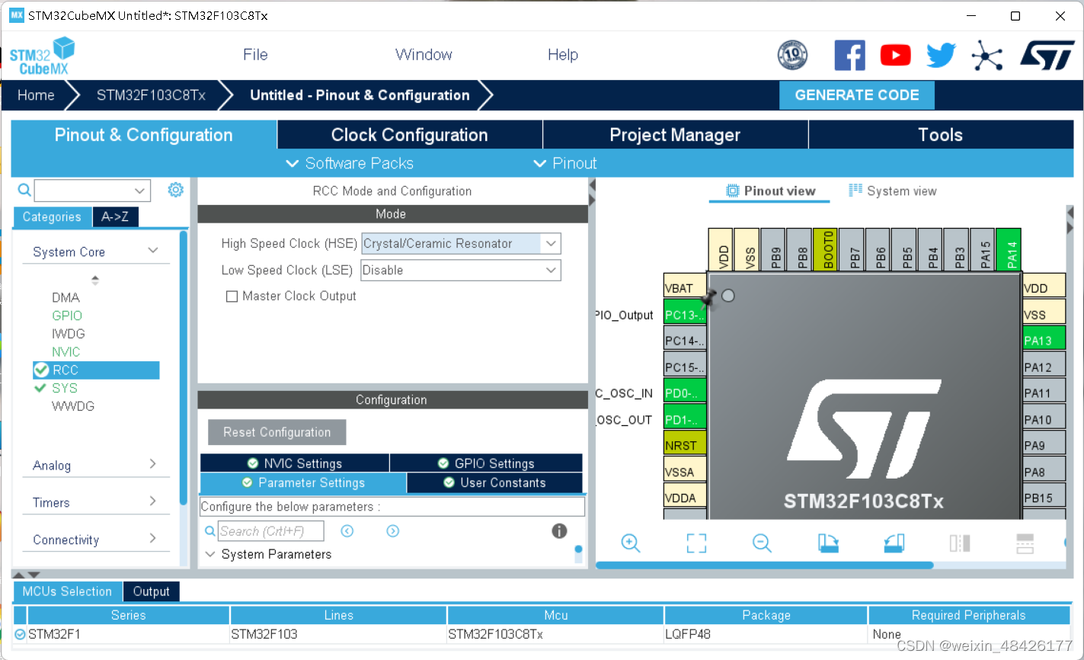Click the top/bottom view icon
Viewport: 1084px width, 660px height.
coord(1025,543)
